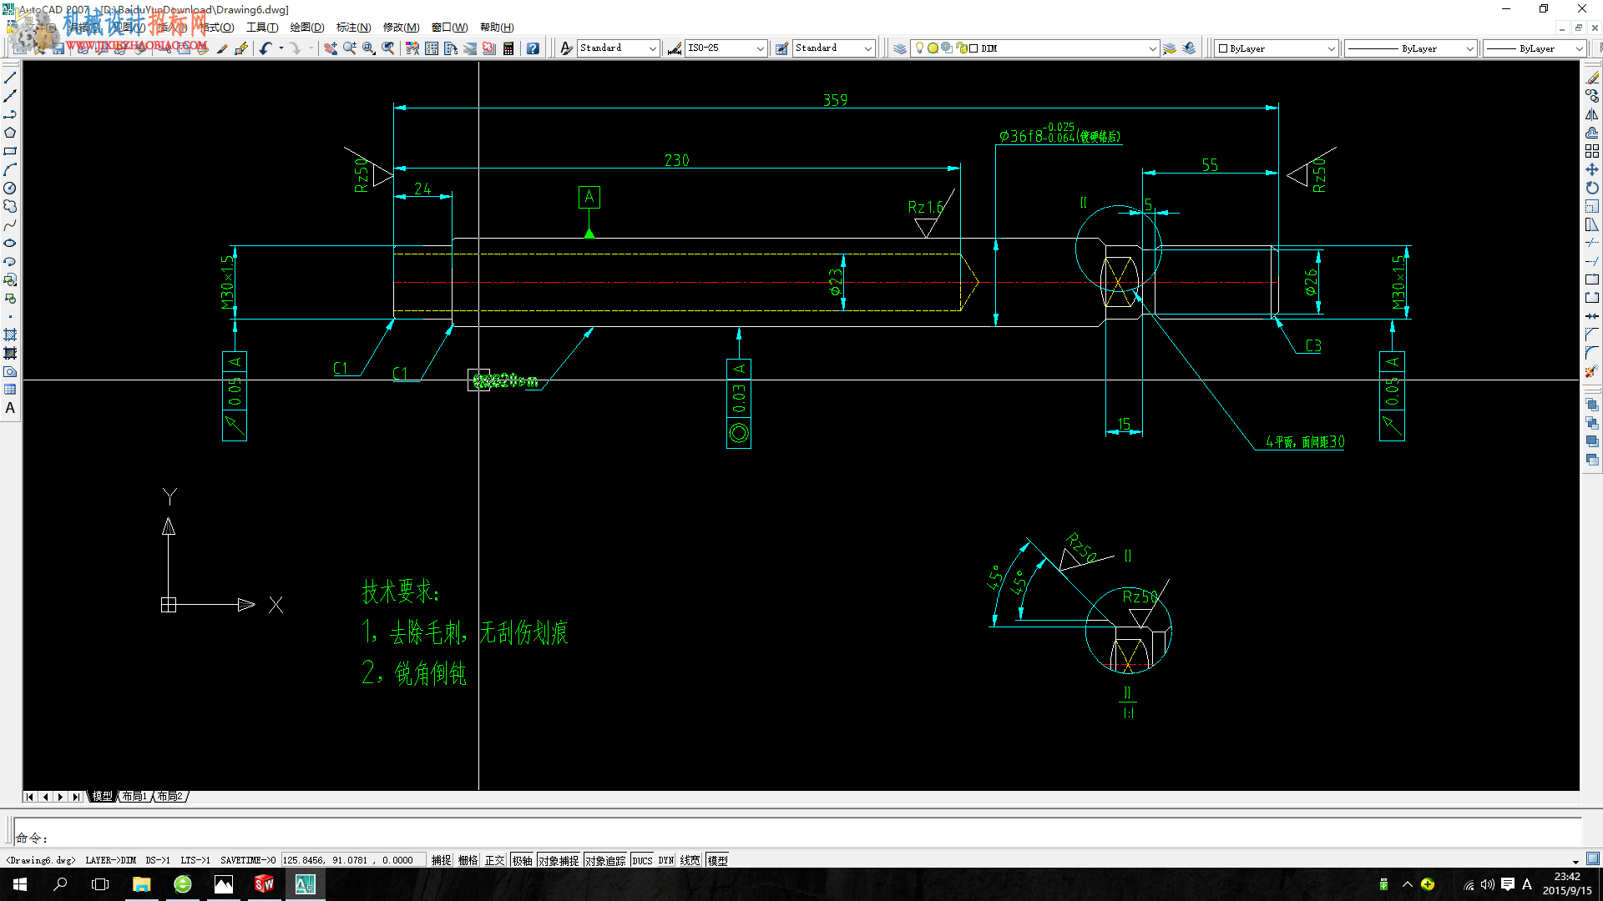Open status bar tray settings arrow
1603x901 pixels.
1575,861
